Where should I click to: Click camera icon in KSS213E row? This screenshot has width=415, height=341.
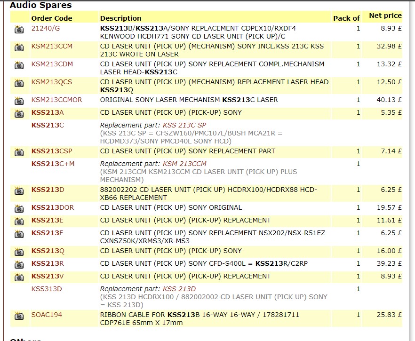click(x=19, y=221)
